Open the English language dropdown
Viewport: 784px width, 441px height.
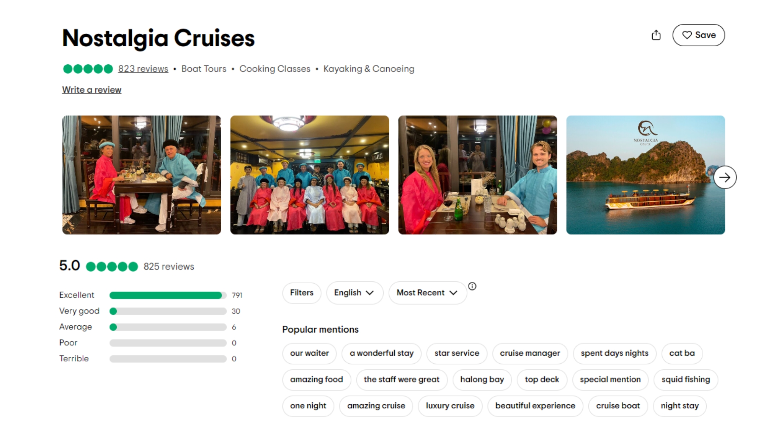click(x=354, y=293)
